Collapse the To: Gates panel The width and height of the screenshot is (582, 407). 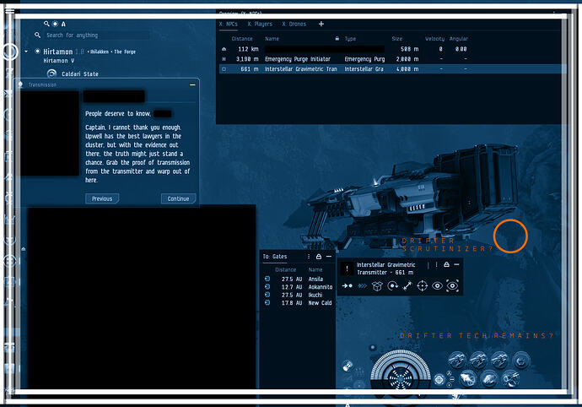(x=329, y=257)
